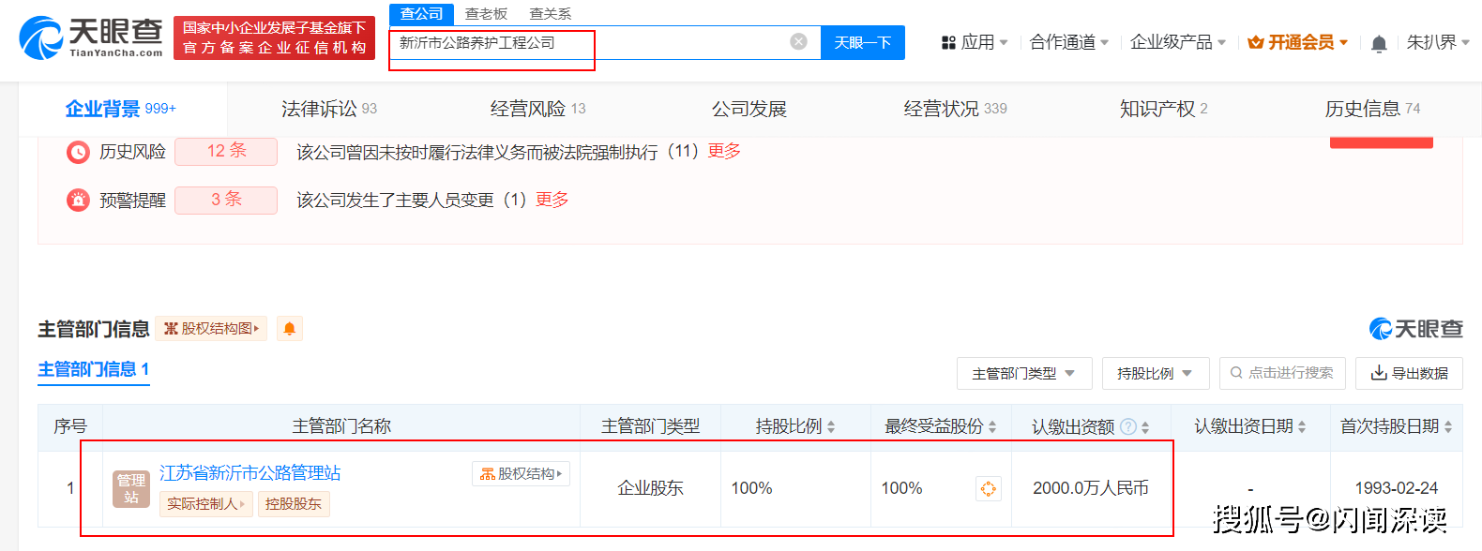Click the 点击进行搜索 search field
The image size is (1482, 551).
point(1282,373)
